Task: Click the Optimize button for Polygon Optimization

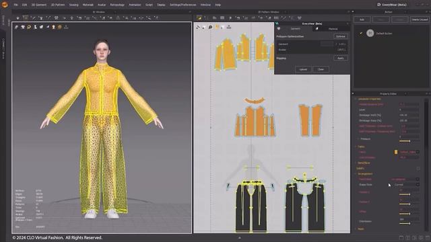Action: pyautogui.click(x=341, y=36)
